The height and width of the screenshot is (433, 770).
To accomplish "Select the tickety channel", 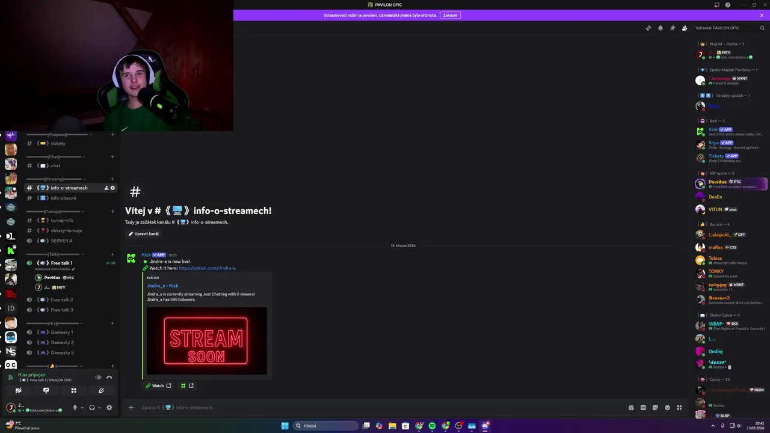I will tap(70, 143).
